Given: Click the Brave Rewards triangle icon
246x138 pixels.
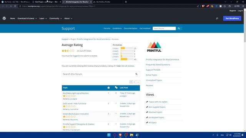Looking at the screenshot, I should point(208,6).
